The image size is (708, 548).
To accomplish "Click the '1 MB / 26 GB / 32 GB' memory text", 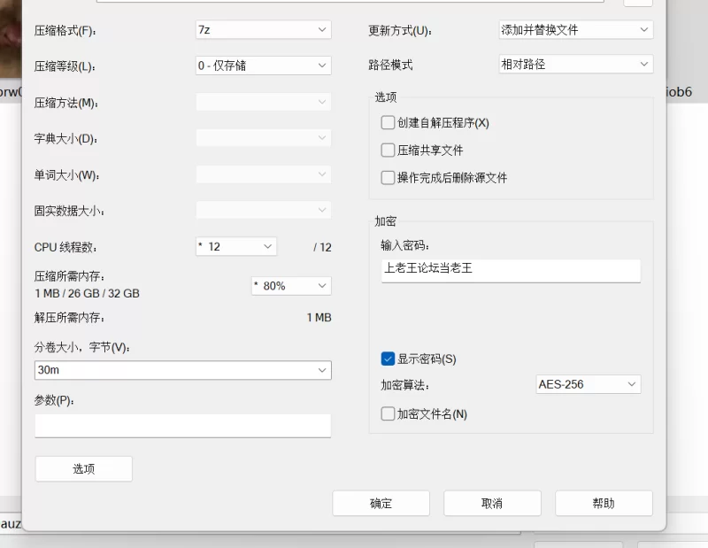I will click(87, 294).
